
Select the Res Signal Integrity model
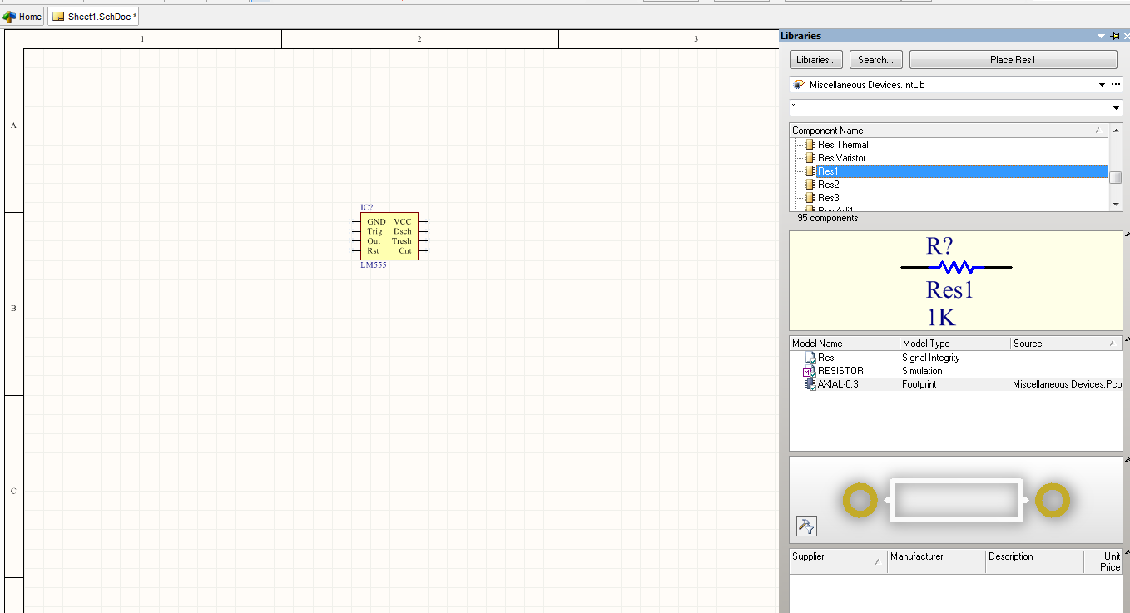[x=955, y=358]
